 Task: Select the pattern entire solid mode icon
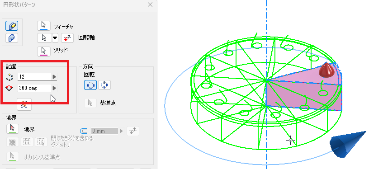pos(12,38)
